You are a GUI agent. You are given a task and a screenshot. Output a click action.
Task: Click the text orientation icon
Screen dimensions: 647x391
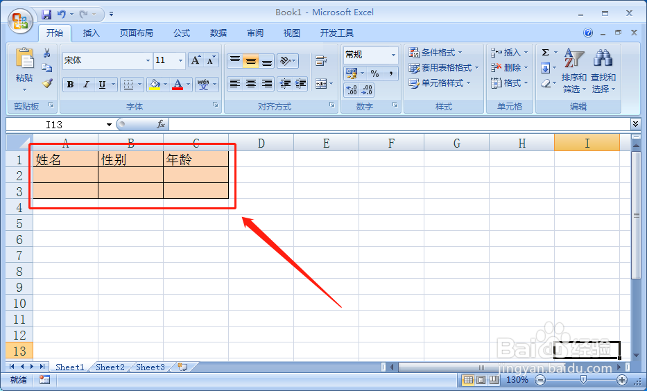284,61
